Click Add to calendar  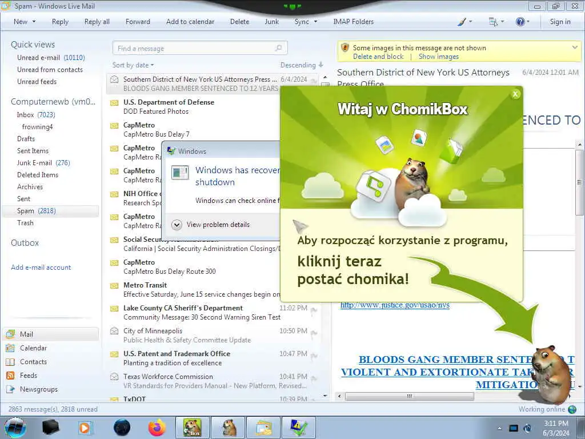coord(190,22)
